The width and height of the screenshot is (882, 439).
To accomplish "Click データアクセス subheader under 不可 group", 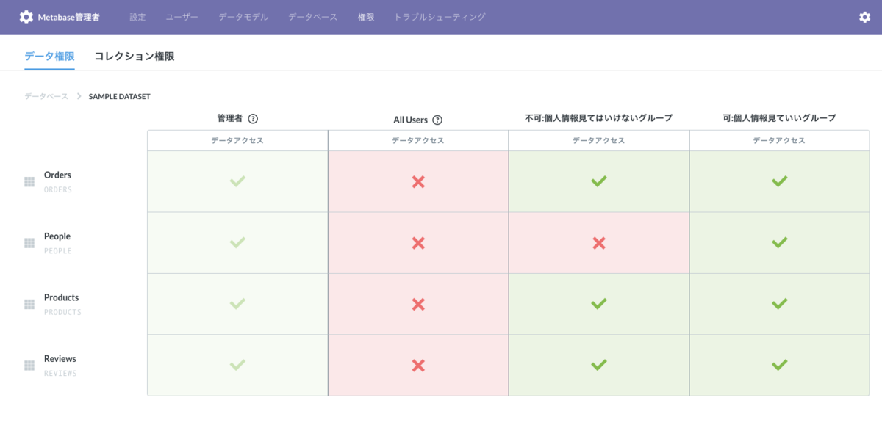I will [x=599, y=141].
